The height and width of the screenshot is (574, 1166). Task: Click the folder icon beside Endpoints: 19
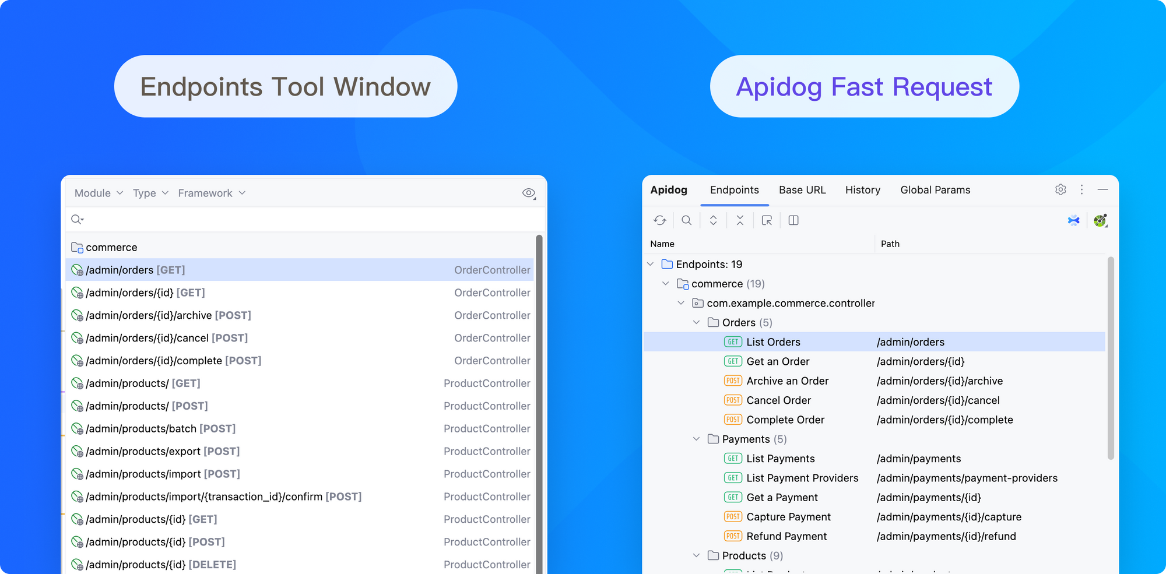(x=667, y=264)
